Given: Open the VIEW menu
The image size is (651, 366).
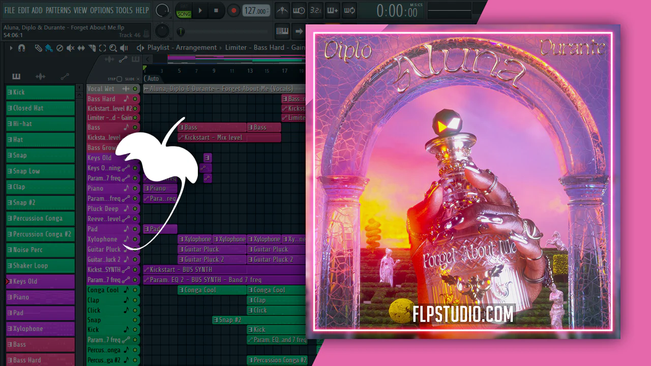Looking at the screenshot, I should pyautogui.click(x=80, y=10).
